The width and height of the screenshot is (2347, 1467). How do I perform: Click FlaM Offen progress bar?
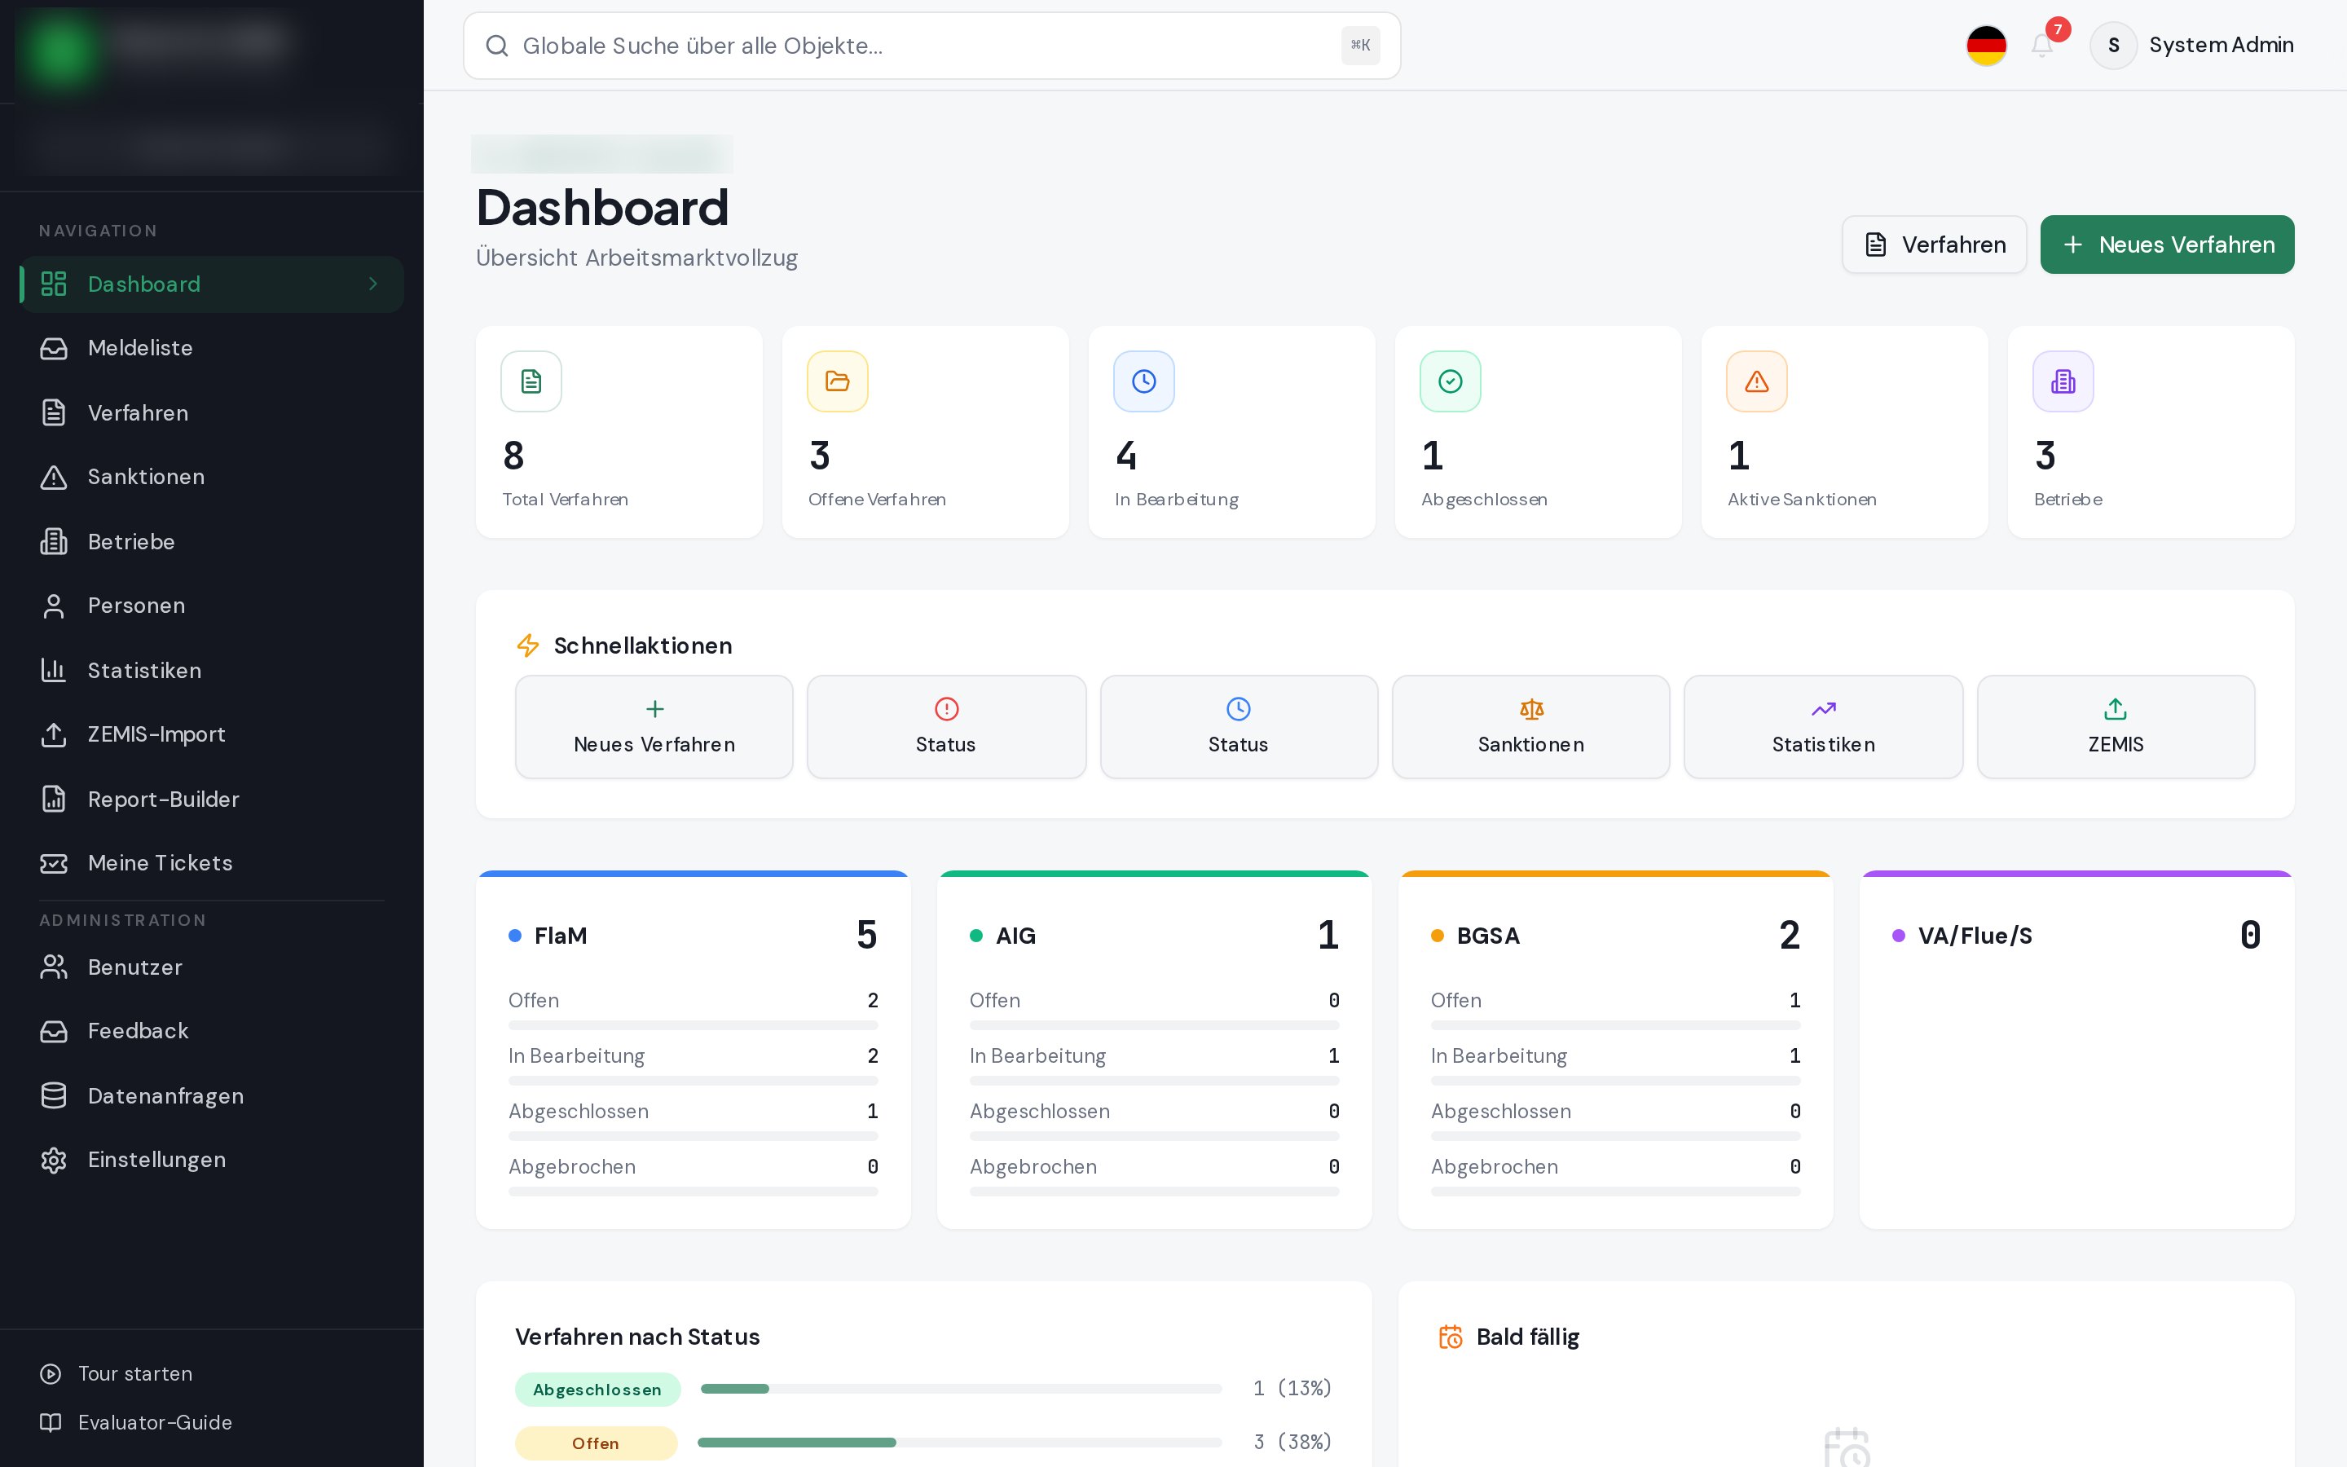tap(694, 1024)
